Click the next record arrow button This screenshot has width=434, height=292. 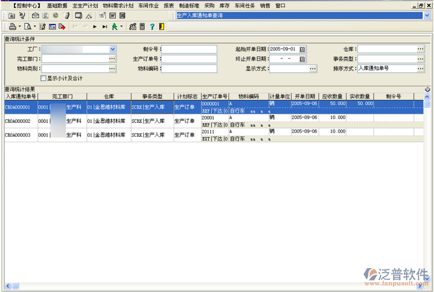(x=95, y=26)
